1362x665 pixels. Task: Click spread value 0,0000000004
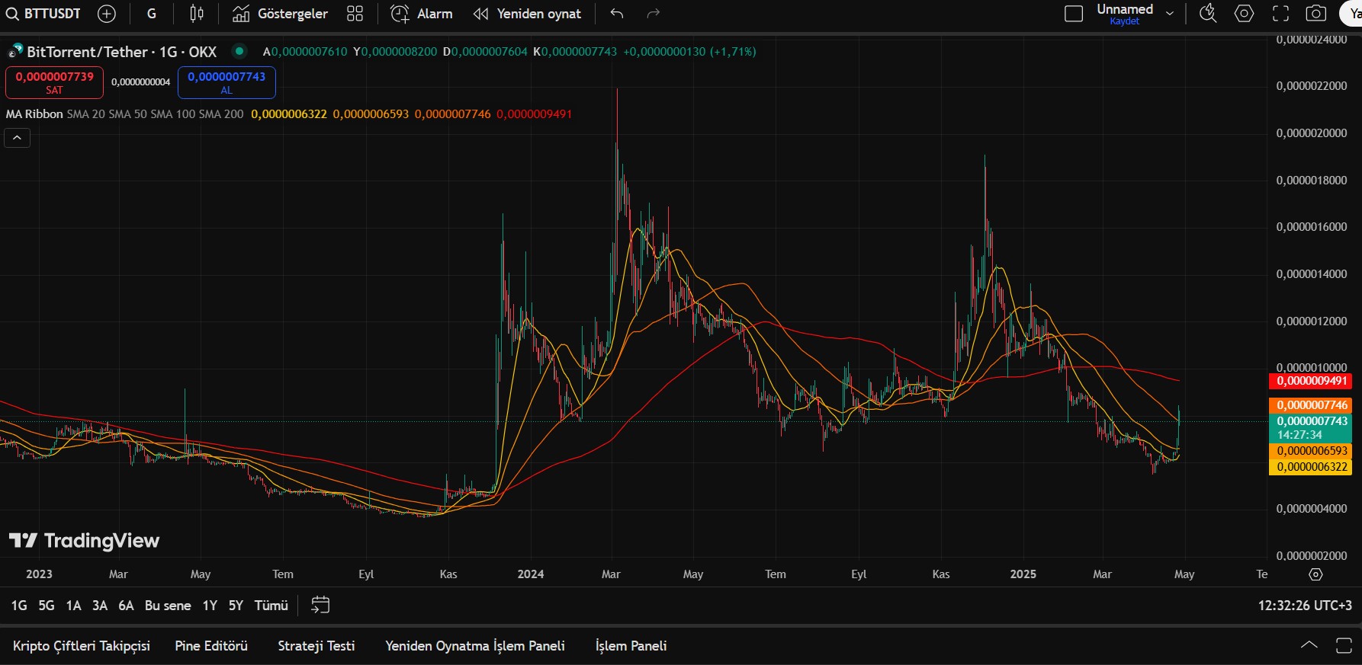point(140,82)
